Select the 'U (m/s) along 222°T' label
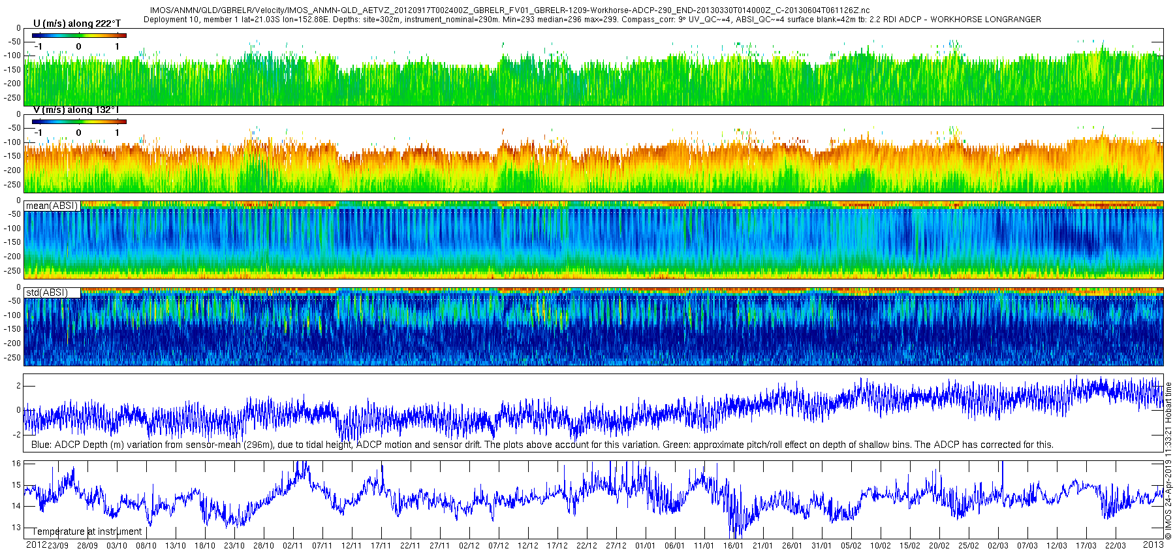The height and width of the screenshot is (555, 1175). [x=77, y=24]
